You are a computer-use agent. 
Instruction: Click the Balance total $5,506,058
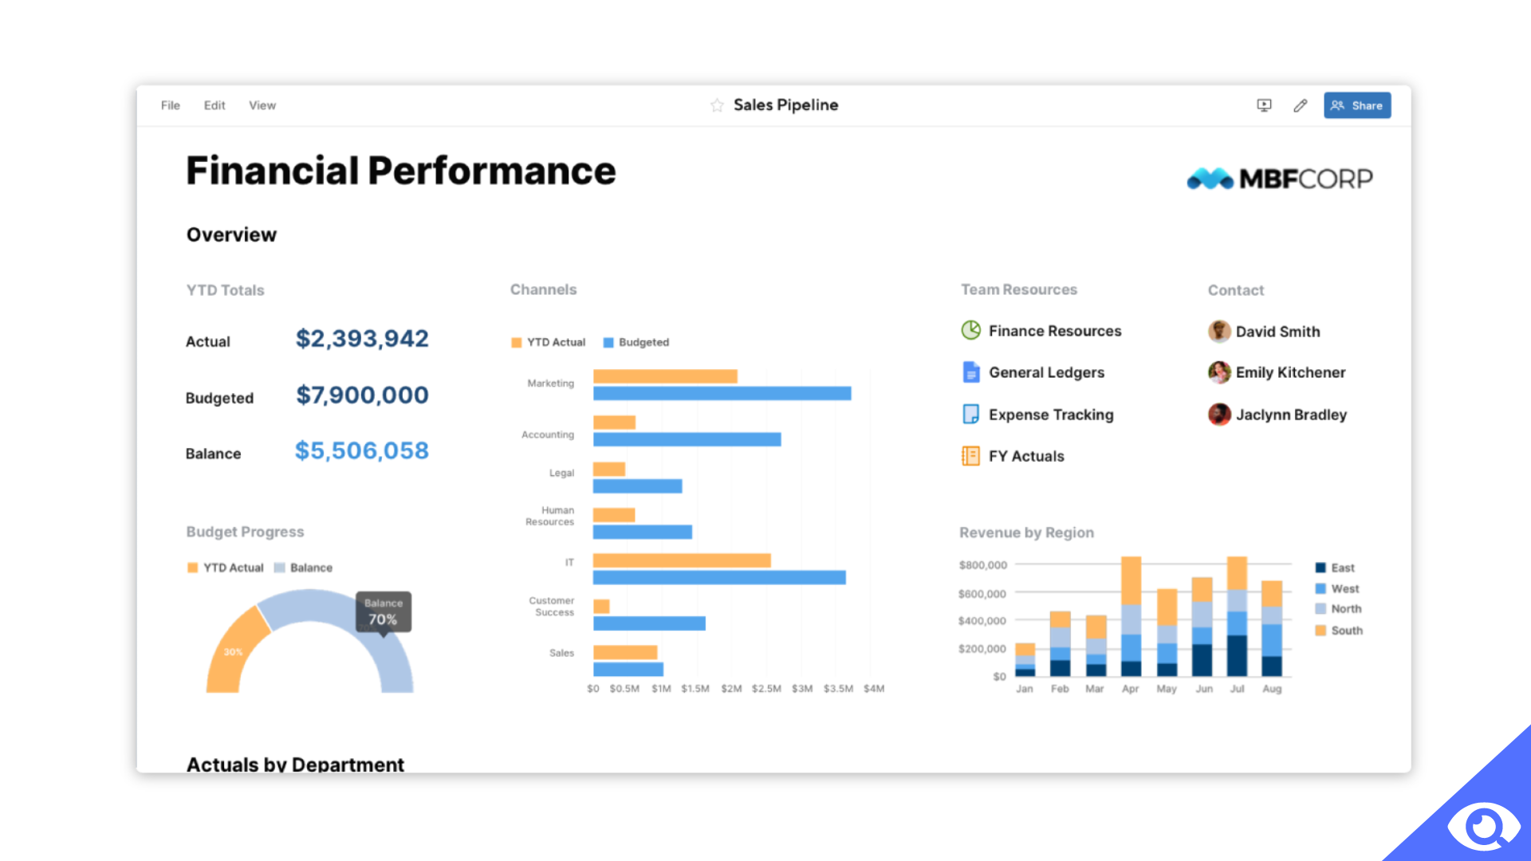pyautogui.click(x=362, y=451)
